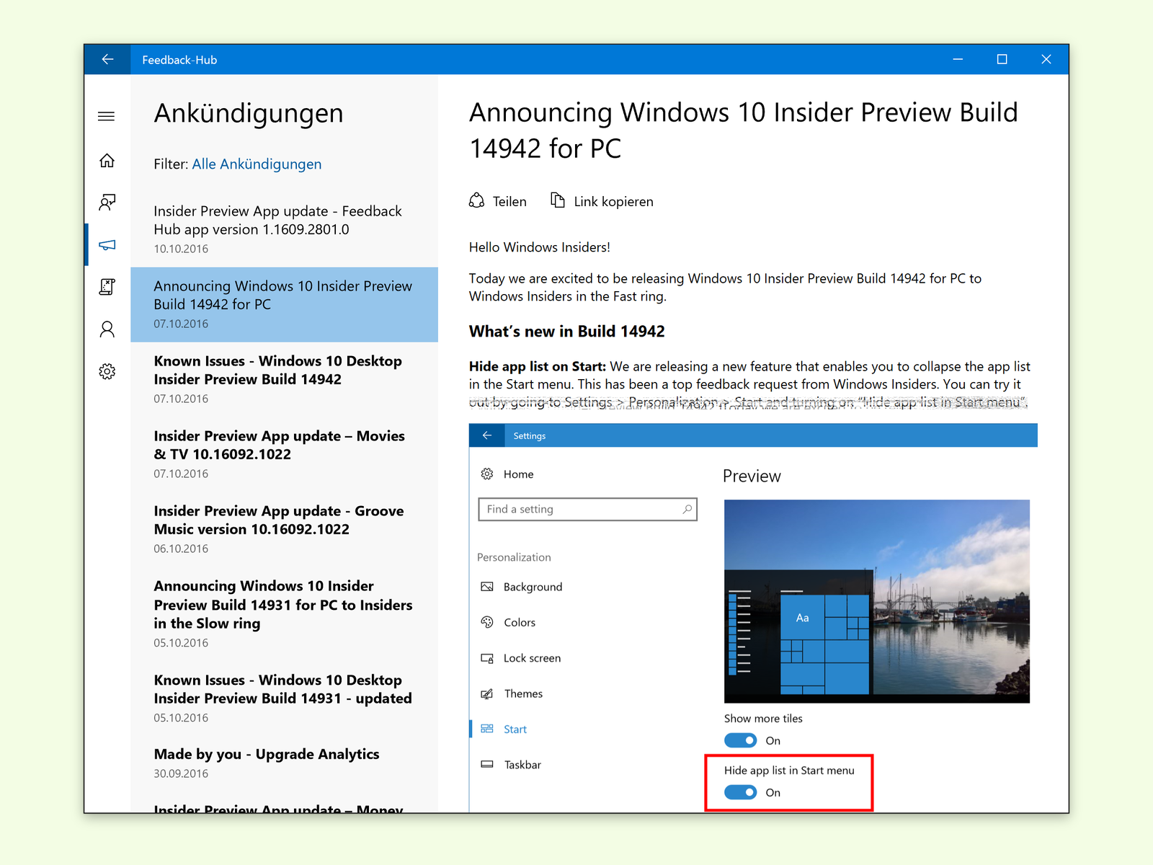Open Made by you Upgrade Analytics announcement
The width and height of the screenshot is (1153, 865).
click(284, 763)
